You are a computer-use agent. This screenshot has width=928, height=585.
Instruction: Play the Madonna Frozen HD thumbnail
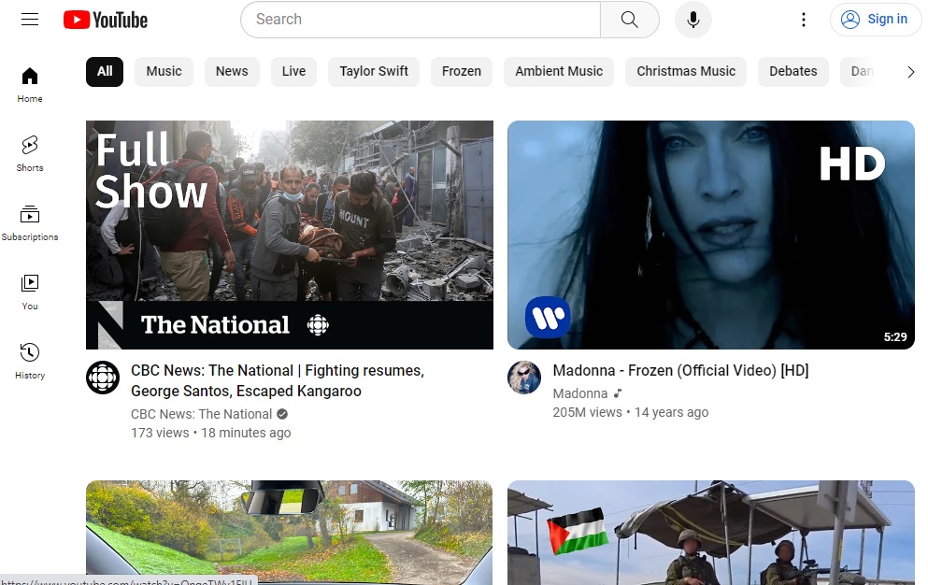711,235
